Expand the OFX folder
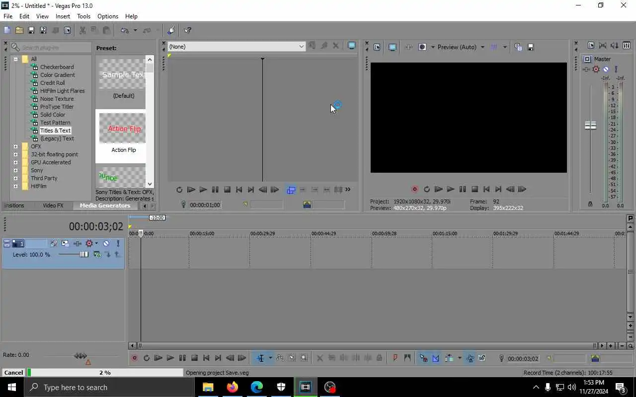Image resolution: width=636 pixels, height=397 pixels. pos(15,146)
